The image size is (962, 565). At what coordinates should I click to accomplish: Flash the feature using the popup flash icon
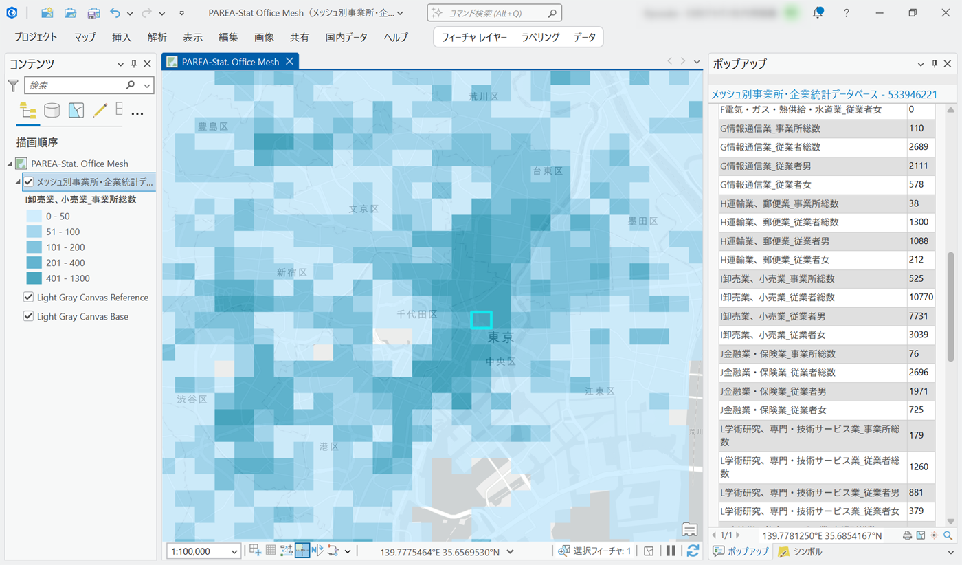[934, 535]
